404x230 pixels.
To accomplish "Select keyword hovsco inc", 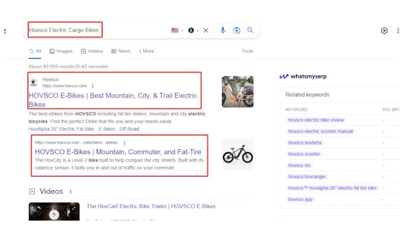I will (300, 165).
